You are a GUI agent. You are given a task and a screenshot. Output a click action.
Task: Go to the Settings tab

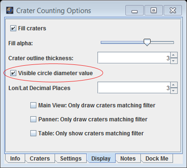pos(71,158)
